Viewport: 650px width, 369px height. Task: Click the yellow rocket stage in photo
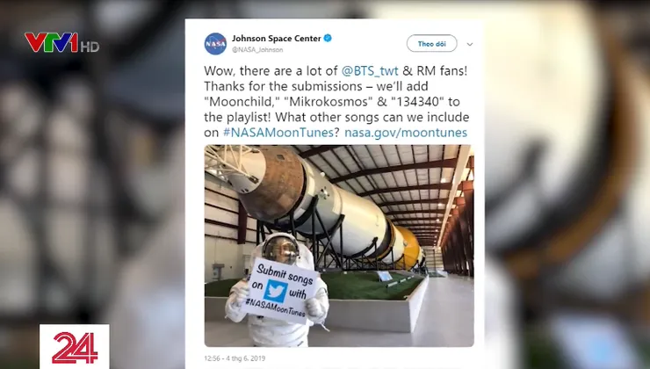pos(409,248)
